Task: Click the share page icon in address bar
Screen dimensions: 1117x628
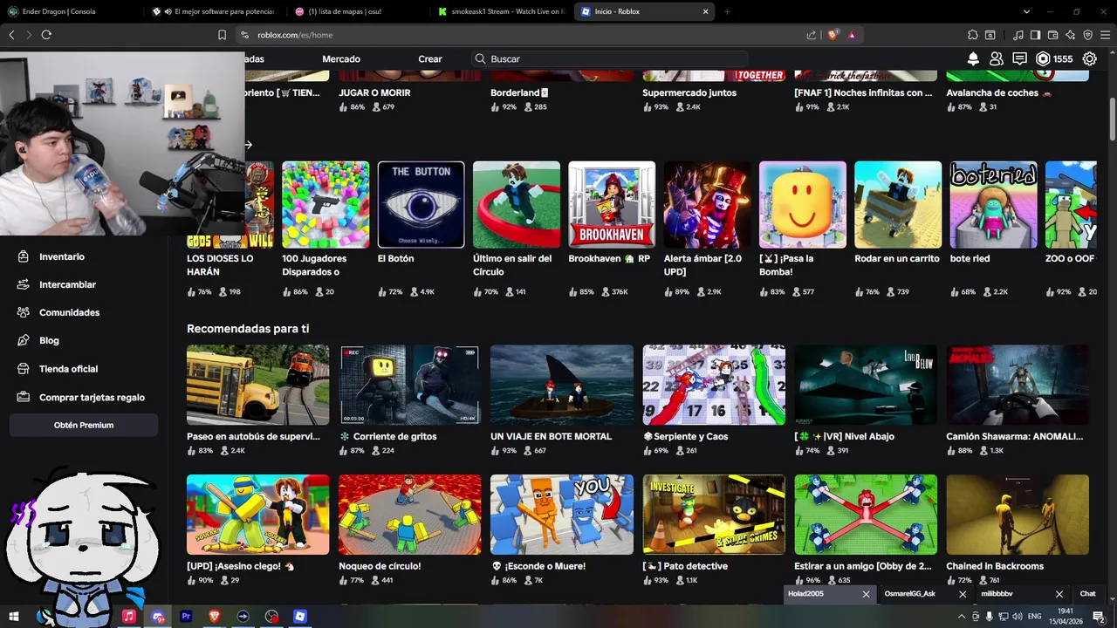Action: (x=812, y=35)
